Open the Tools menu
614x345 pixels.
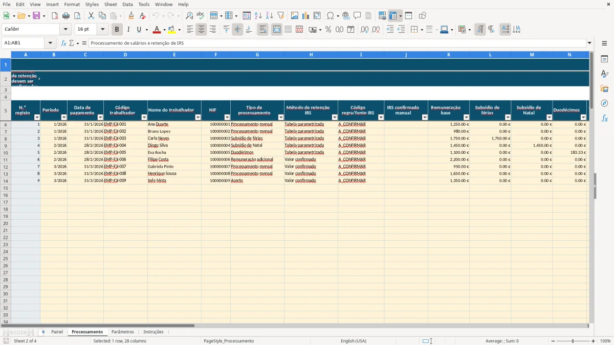144,4
